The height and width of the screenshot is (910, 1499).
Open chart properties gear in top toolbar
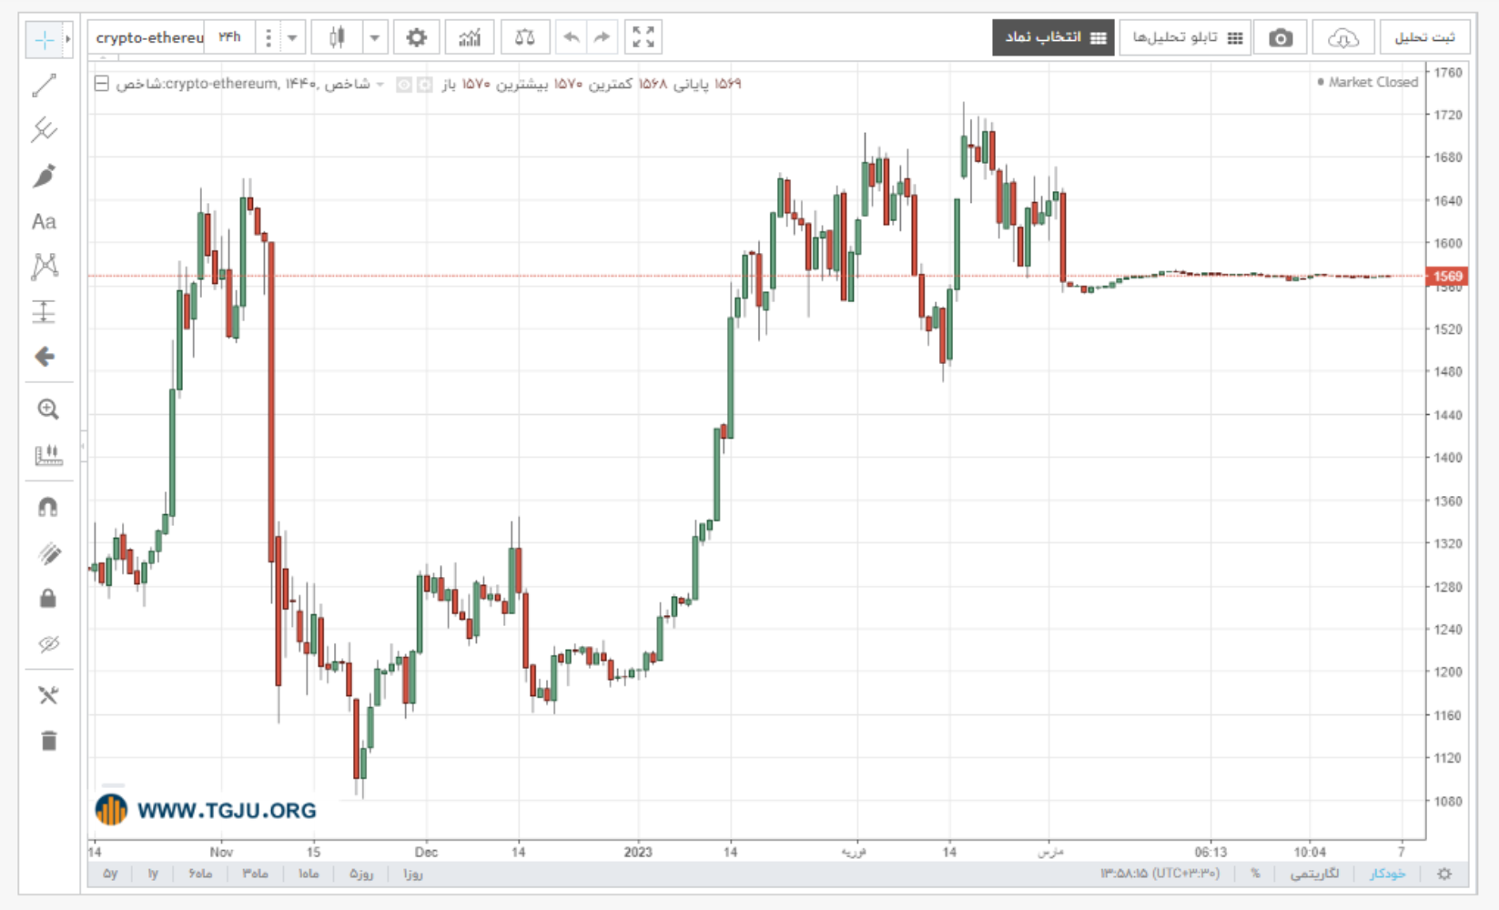coord(416,37)
